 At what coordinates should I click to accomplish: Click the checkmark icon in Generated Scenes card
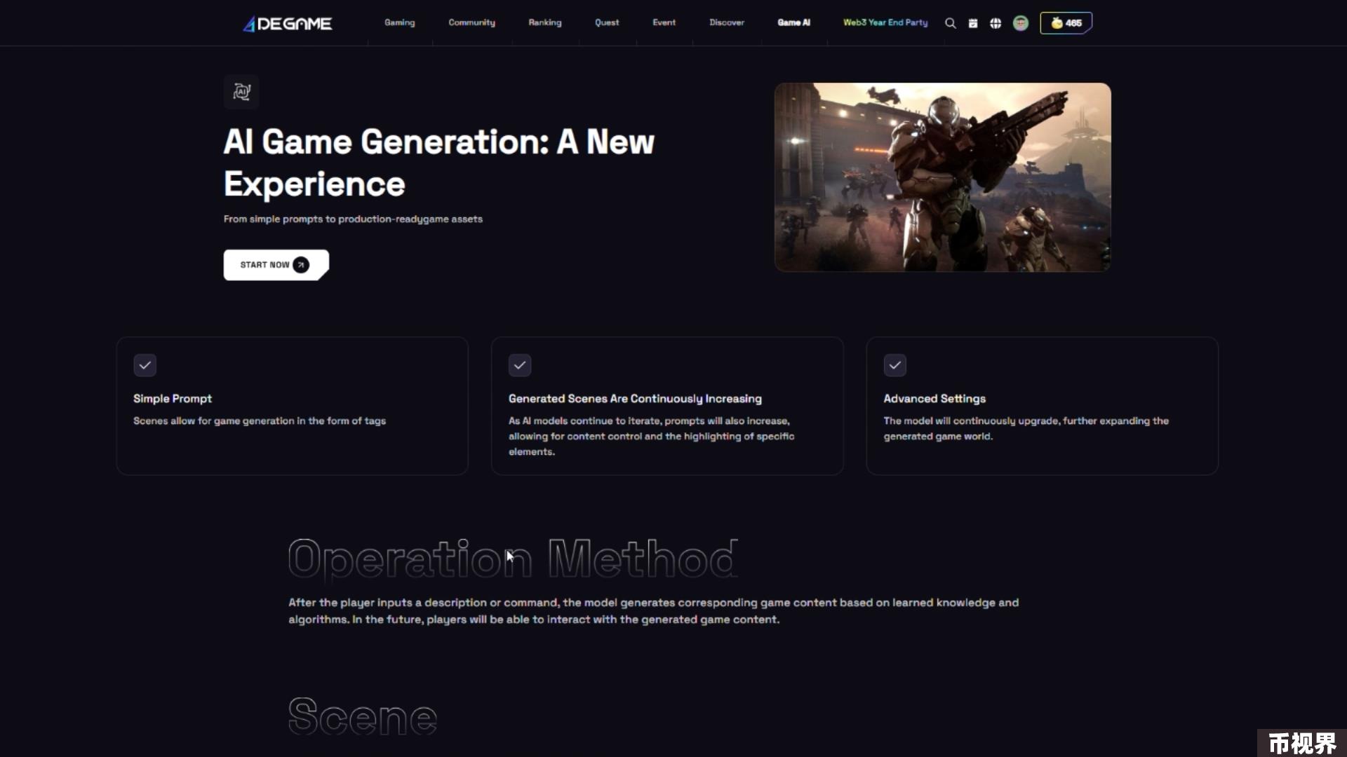520,365
